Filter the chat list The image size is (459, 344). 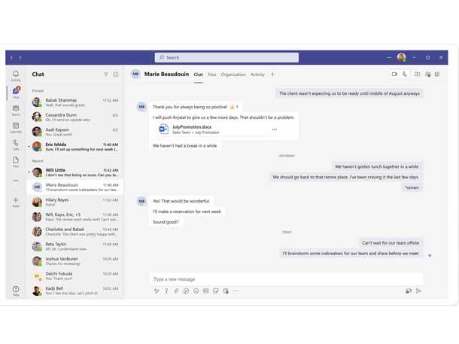click(106, 75)
